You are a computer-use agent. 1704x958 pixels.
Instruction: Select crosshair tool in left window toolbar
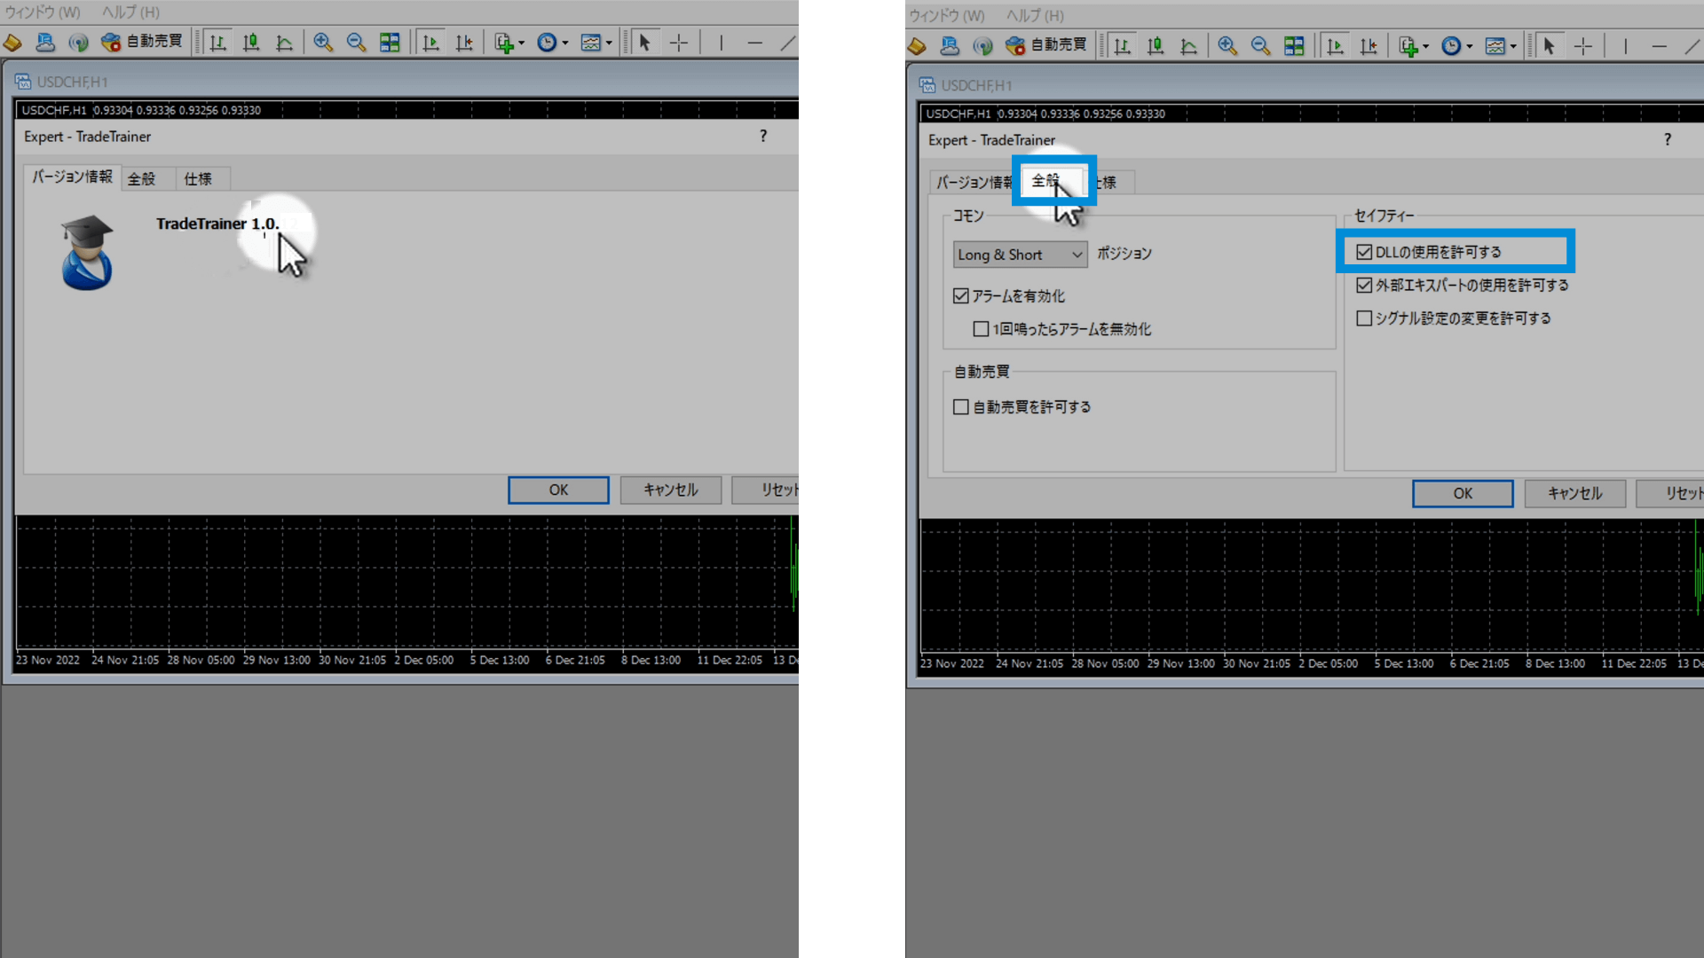[679, 43]
